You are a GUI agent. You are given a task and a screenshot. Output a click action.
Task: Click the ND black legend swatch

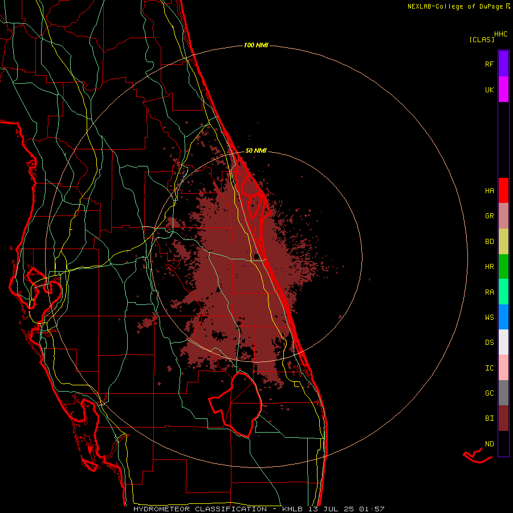tap(503, 443)
